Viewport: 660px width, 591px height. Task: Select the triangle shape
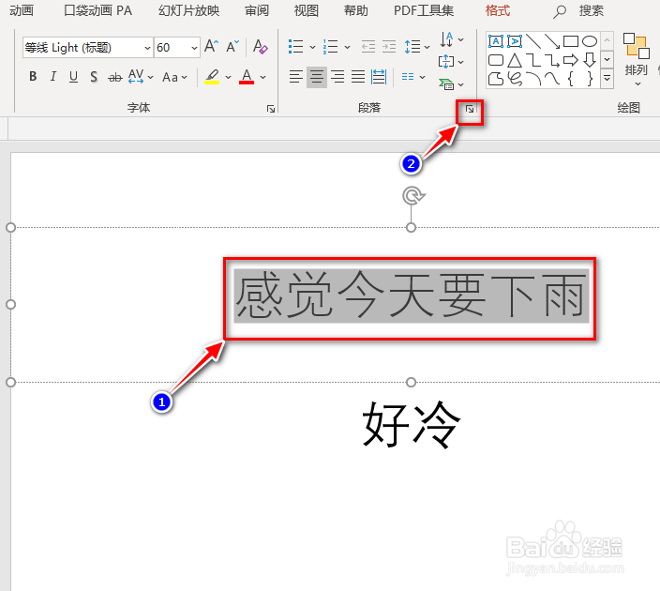point(515,60)
